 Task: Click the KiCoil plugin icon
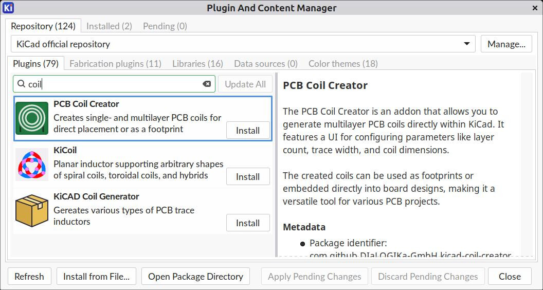pos(32,165)
